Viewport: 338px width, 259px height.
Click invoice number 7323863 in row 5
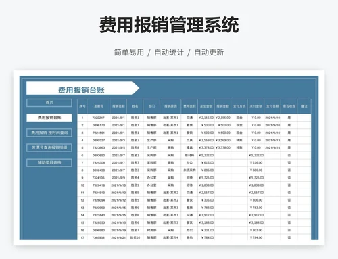click(x=99, y=147)
